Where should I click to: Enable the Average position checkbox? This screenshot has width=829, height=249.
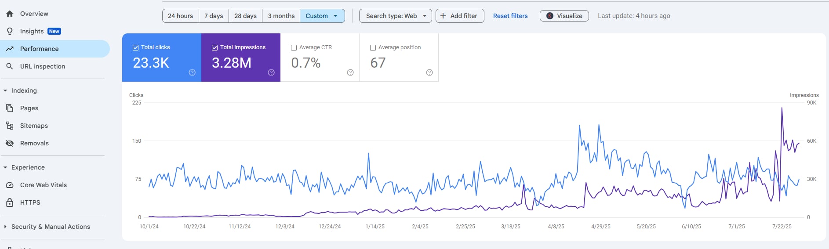click(x=373, y=47)
